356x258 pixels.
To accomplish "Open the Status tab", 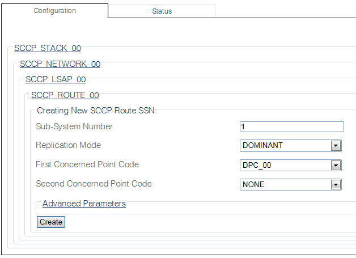I will pos(162,11).
